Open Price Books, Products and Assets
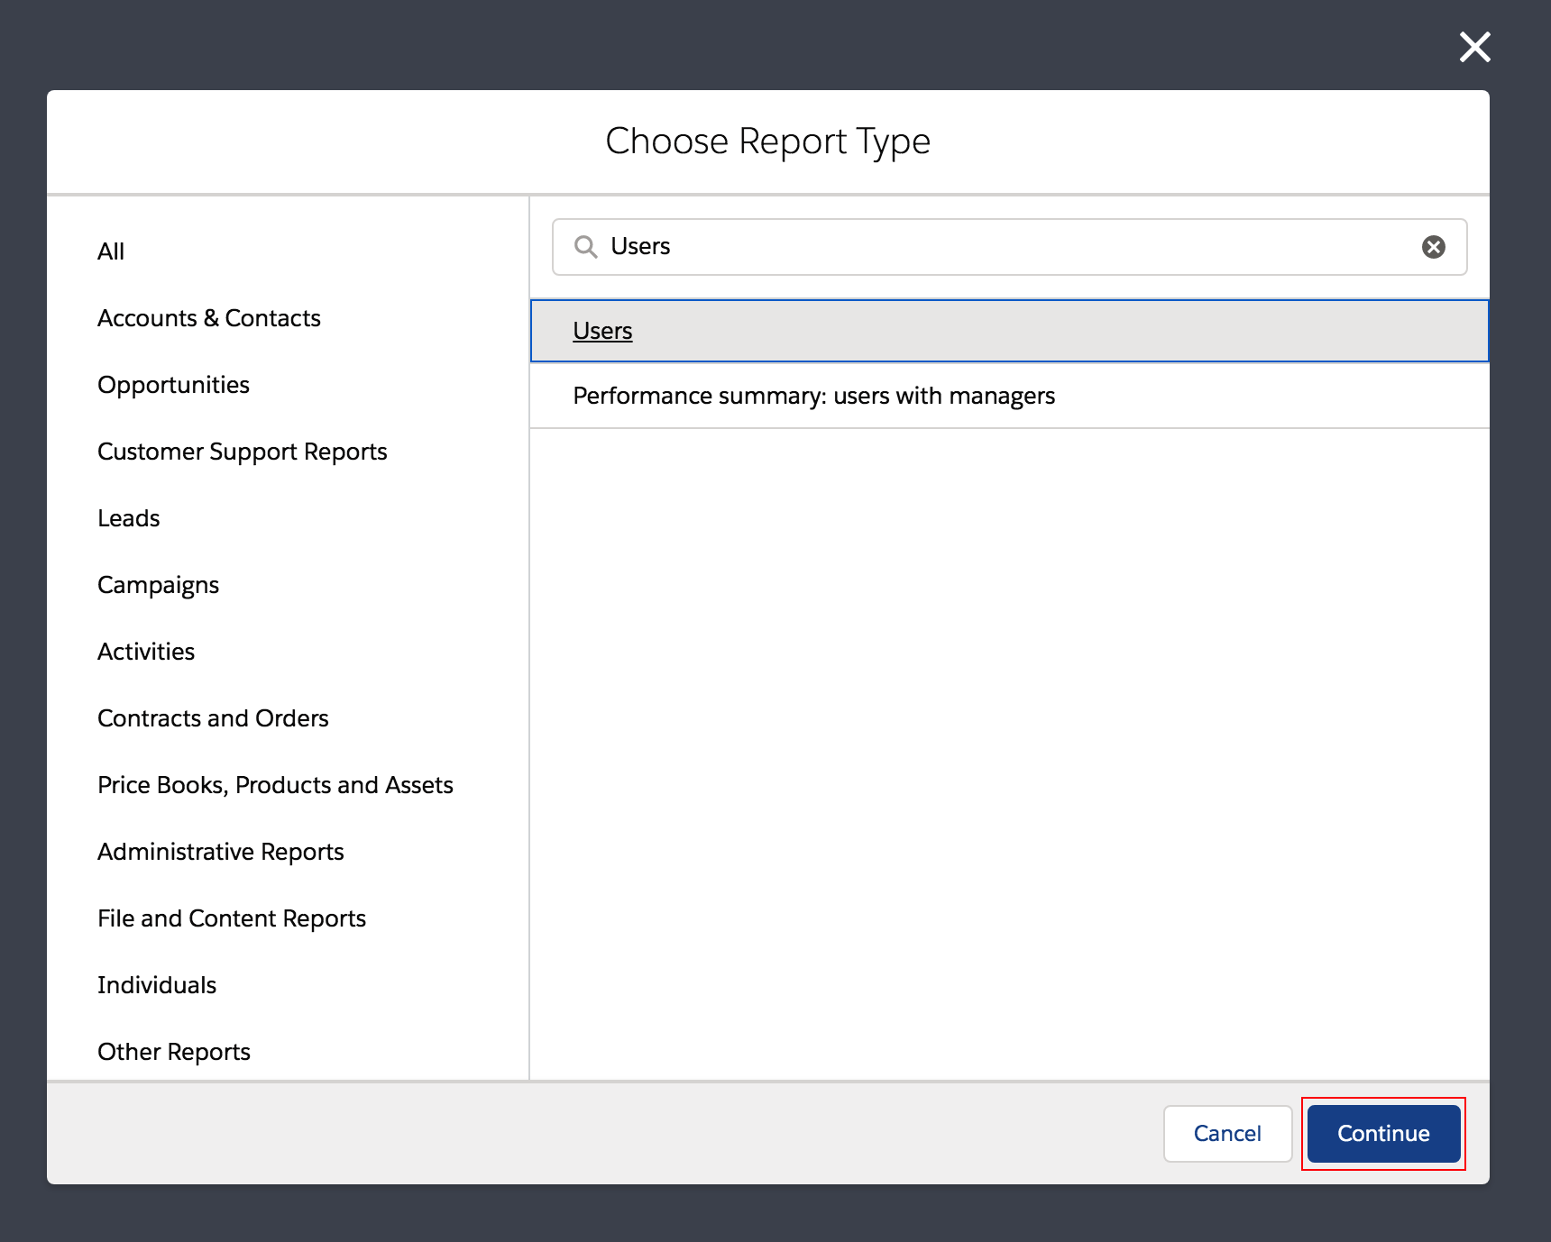The image size is (1551, 1242). tap(275, 785)
